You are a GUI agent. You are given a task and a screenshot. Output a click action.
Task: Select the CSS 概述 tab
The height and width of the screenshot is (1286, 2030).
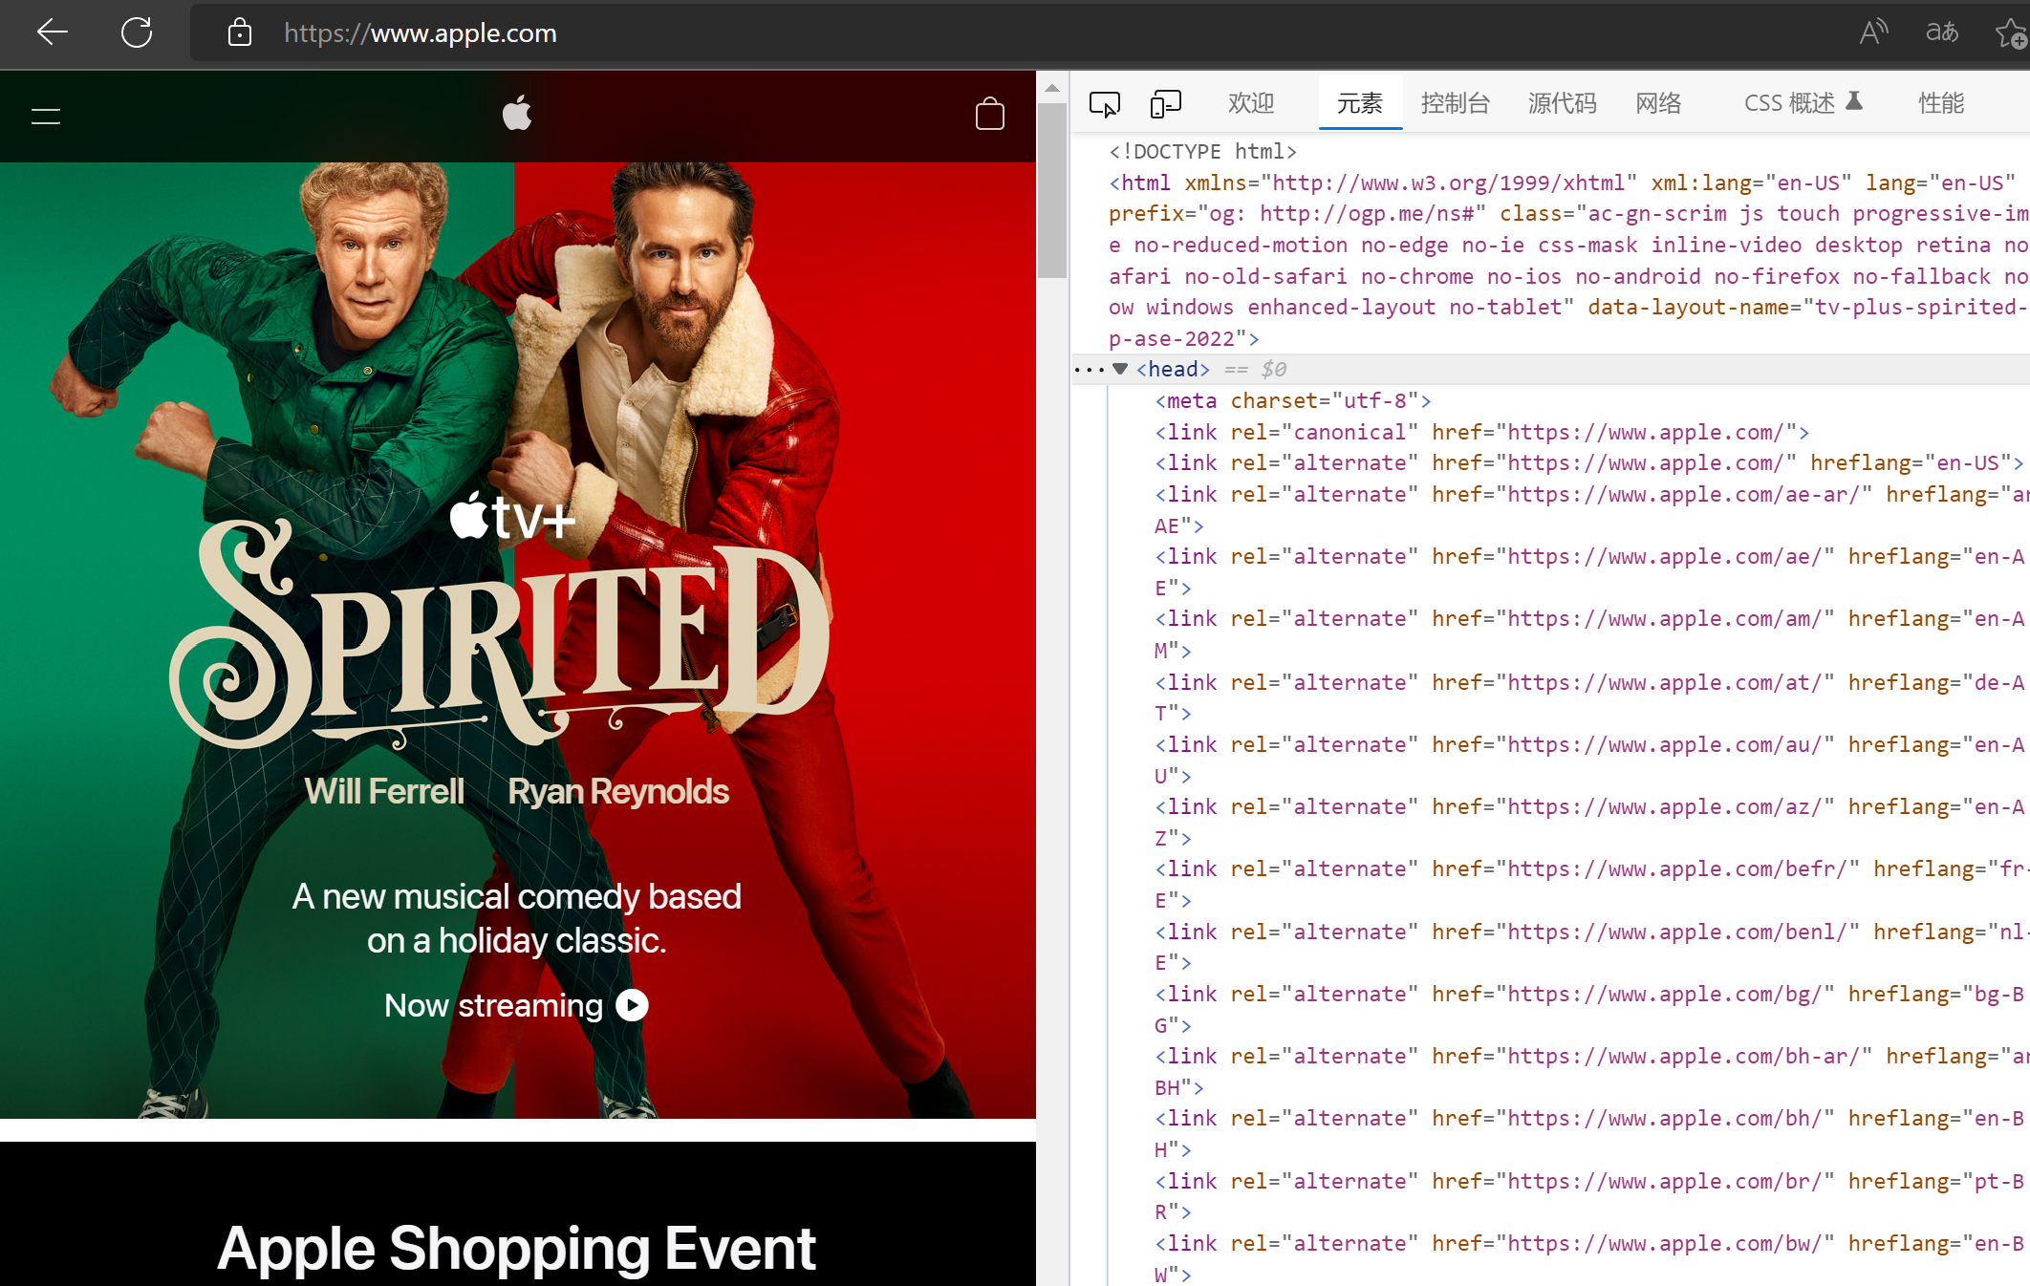click(1789, 103)
